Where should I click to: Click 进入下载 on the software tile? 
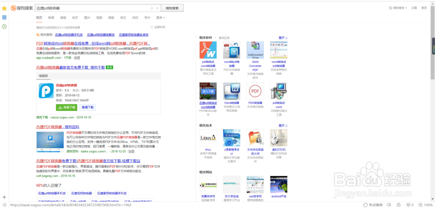coord(208,91)
